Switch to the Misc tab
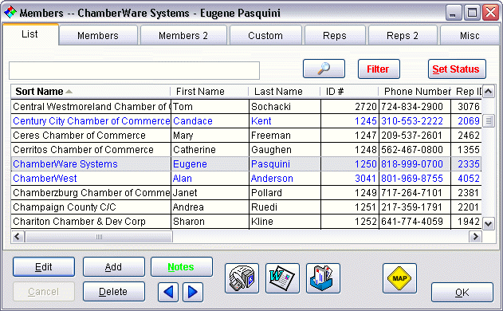 (470, 35)
